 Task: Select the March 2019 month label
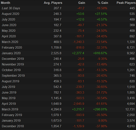click(x=10, y=109)
